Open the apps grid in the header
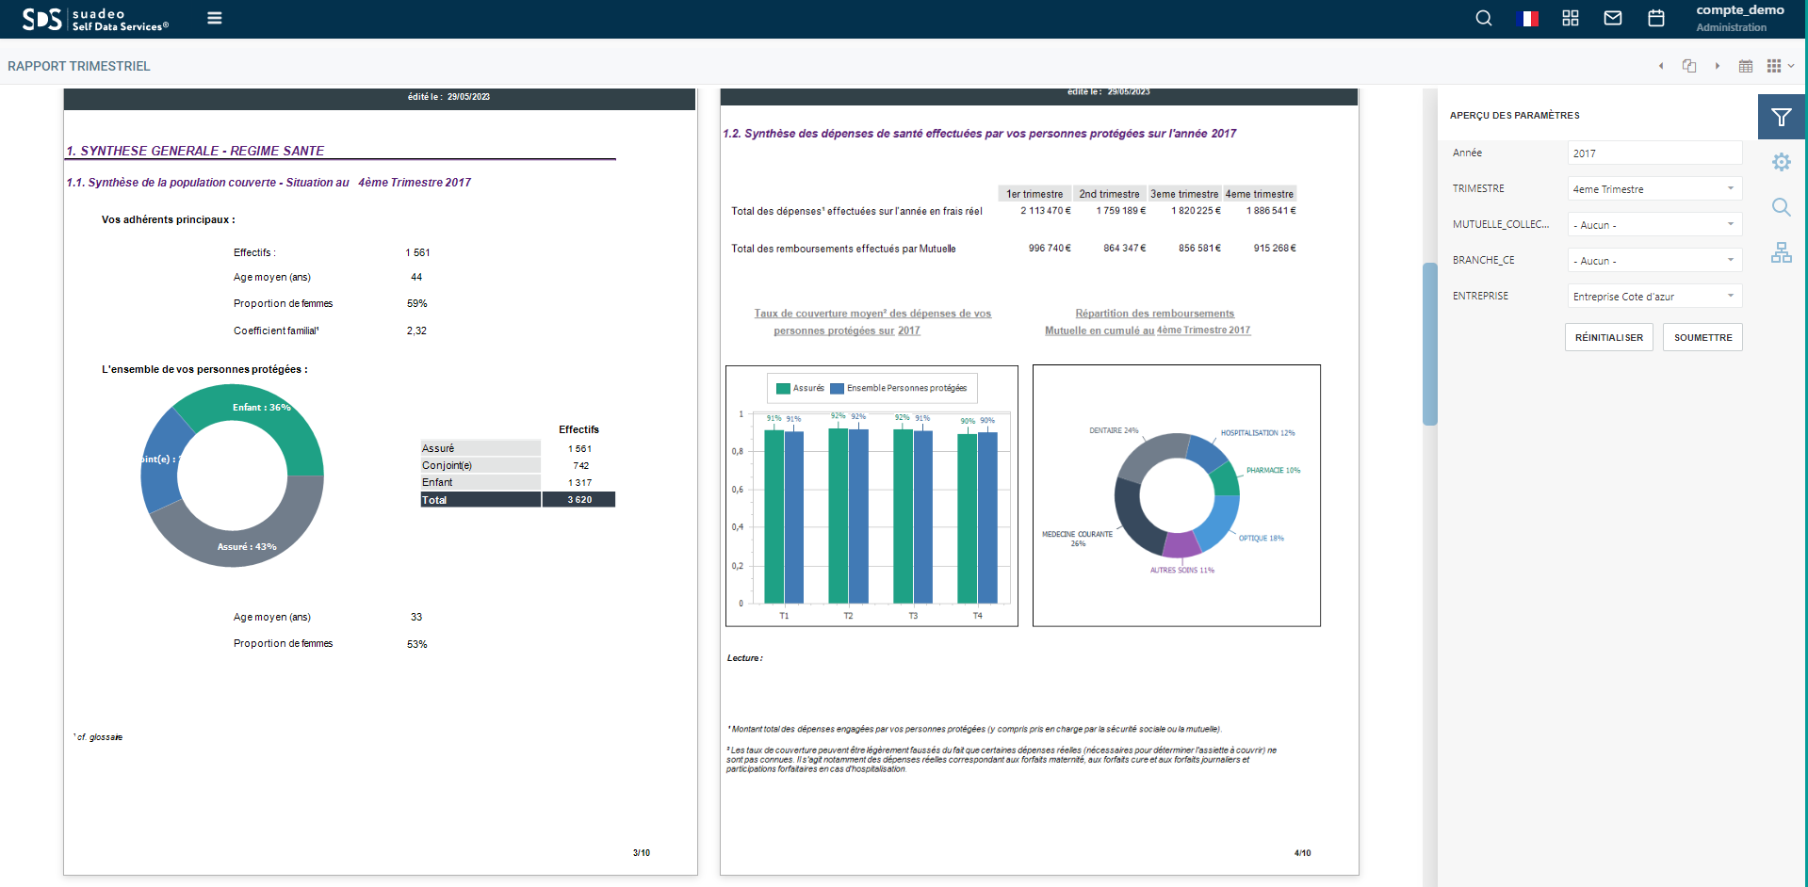The width and height of the screenshot is (1808, 887). click(1571, 18)
